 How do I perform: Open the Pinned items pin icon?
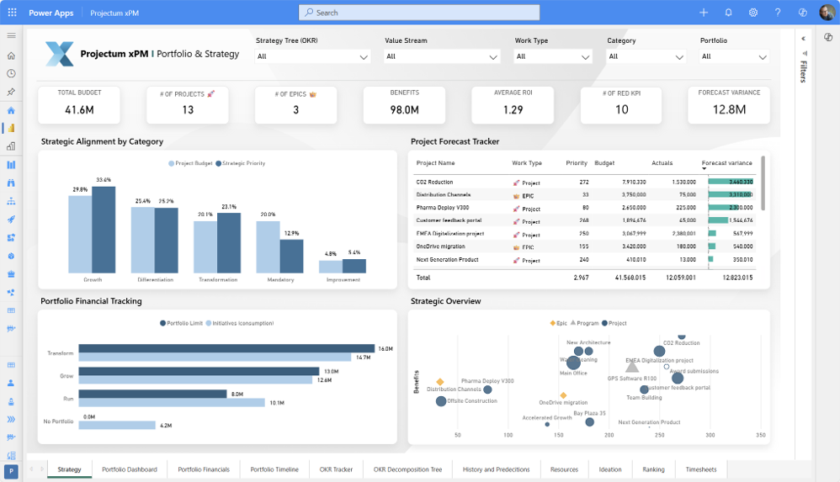pos(11,92)
